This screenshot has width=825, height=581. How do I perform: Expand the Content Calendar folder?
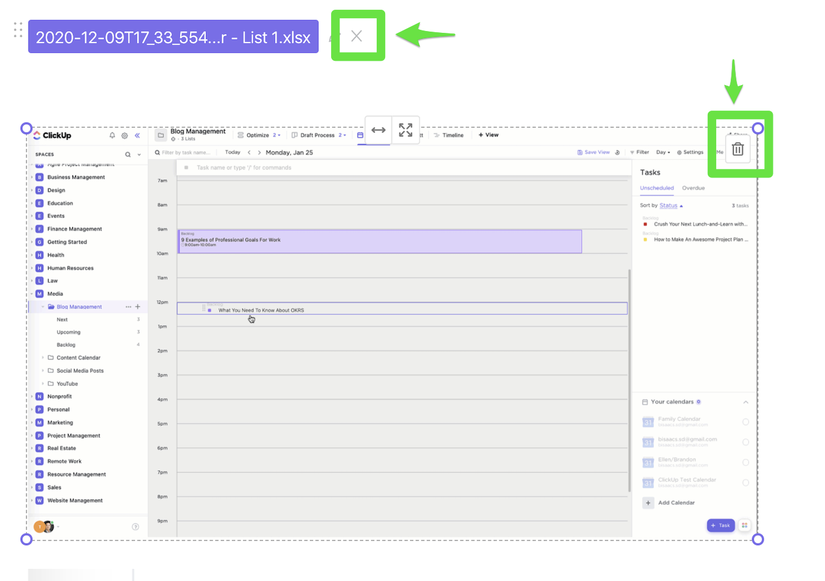click(43, 358)
